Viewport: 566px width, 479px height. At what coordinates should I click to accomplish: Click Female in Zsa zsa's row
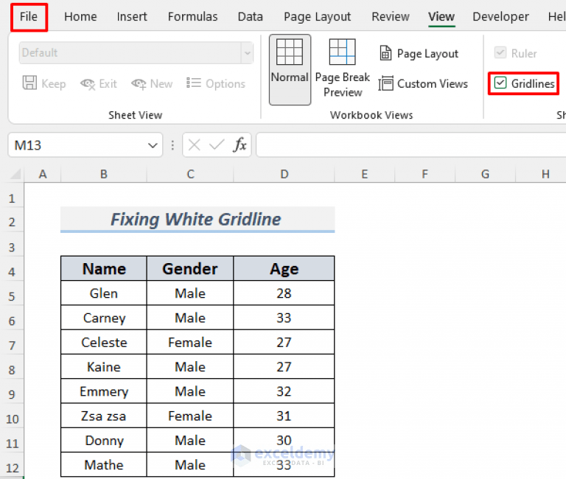click(x=190, y=416)
